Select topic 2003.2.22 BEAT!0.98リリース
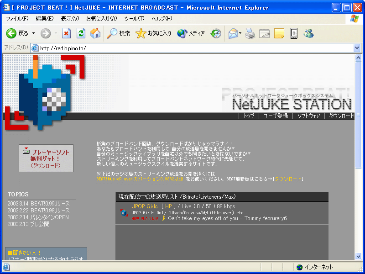This screenshot has height=274, width=365. coord(38,211)
